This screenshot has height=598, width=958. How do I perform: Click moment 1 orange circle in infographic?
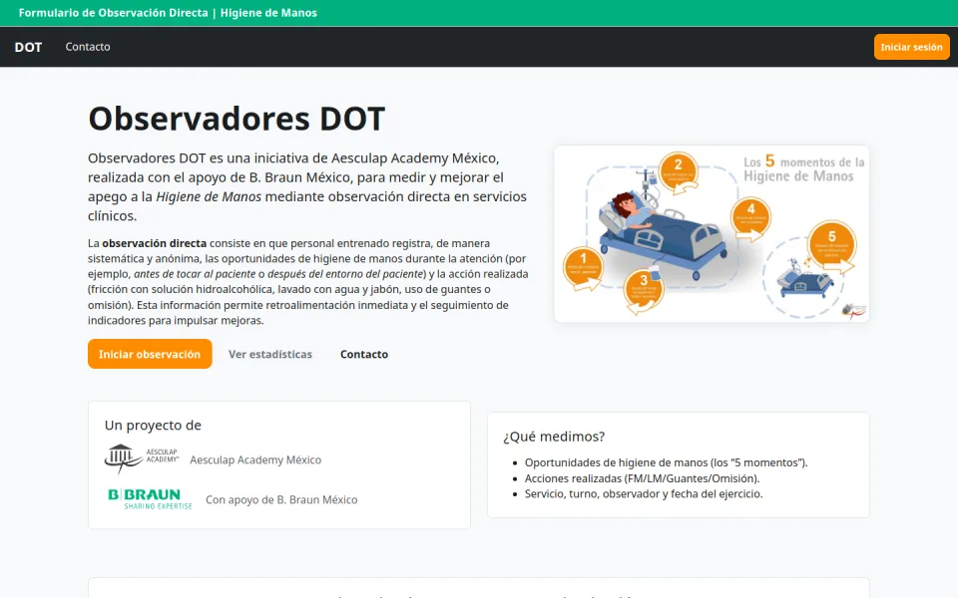584,266
